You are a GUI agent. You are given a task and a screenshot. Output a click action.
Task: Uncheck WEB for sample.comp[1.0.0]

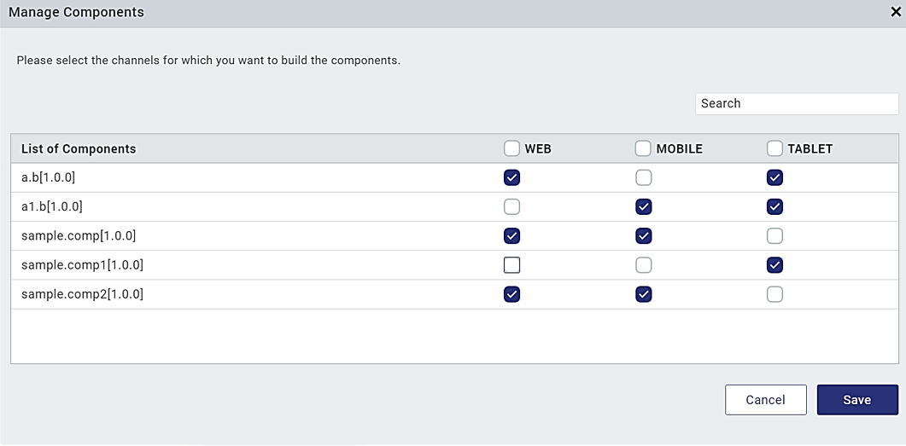[511, 235]
